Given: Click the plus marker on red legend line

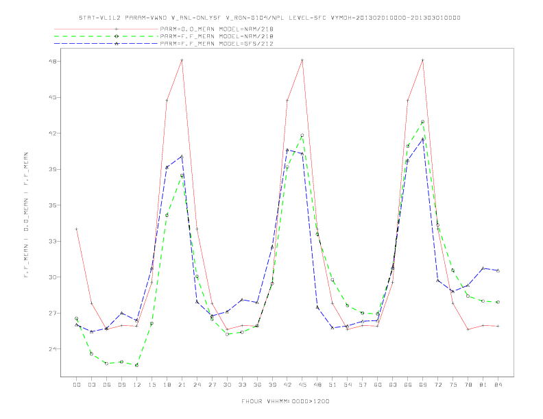Looking at the screenshot, I should point(117,29).
